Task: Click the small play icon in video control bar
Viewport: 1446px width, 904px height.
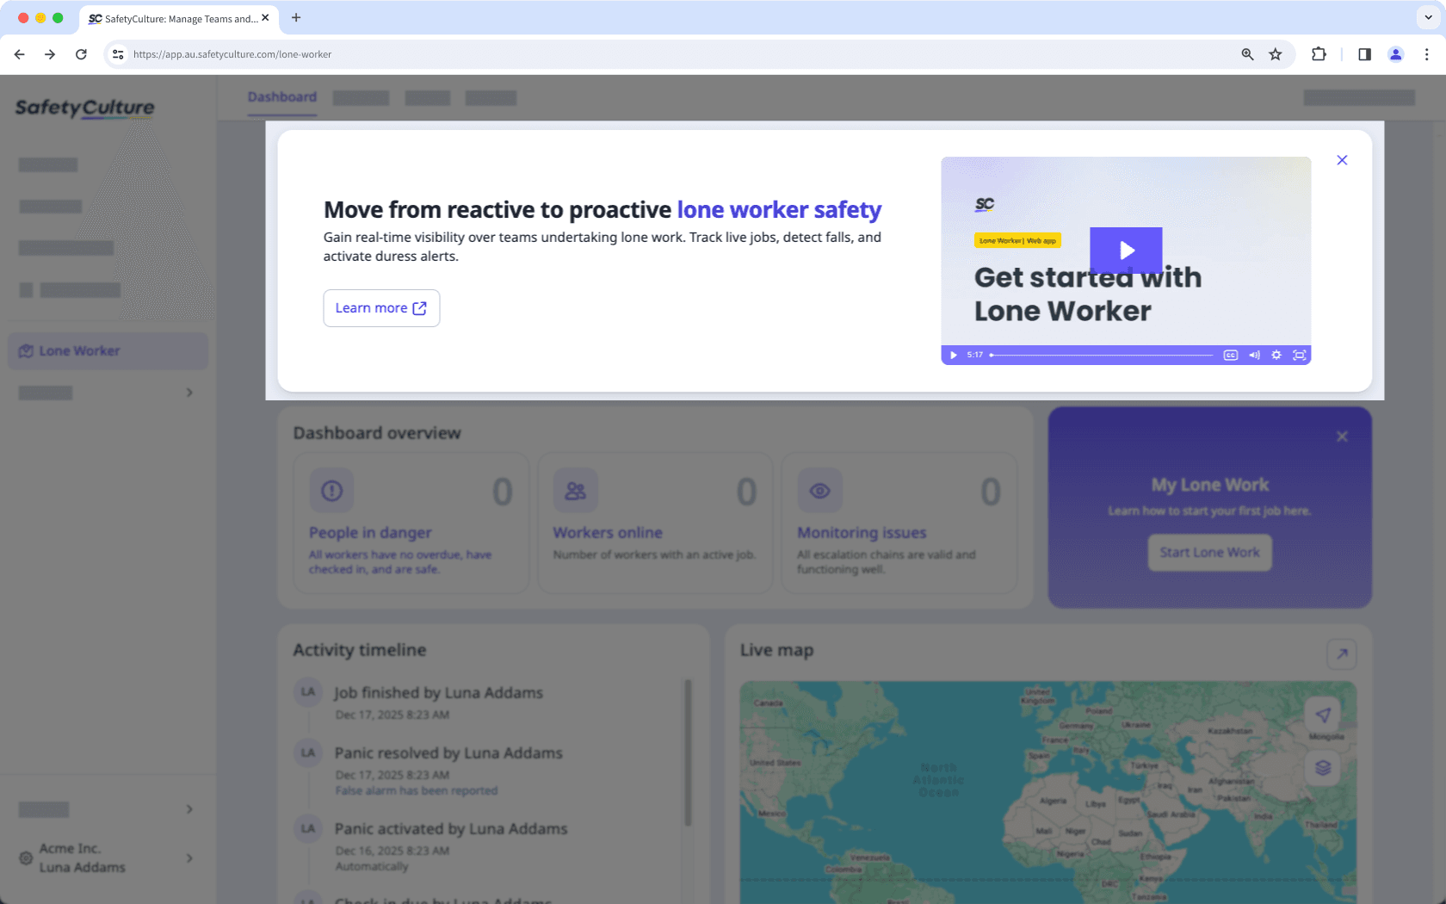Action: (953, 355)
